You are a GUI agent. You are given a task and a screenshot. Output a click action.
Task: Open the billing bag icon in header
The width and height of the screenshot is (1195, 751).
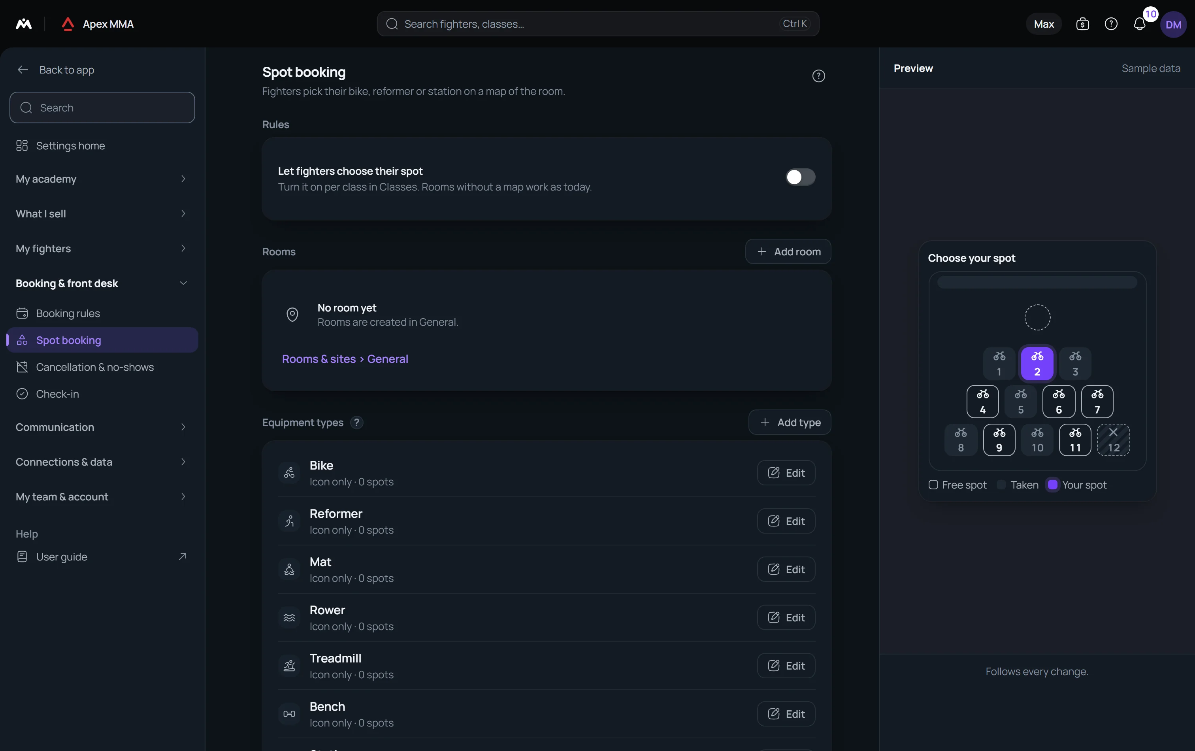1082,24
